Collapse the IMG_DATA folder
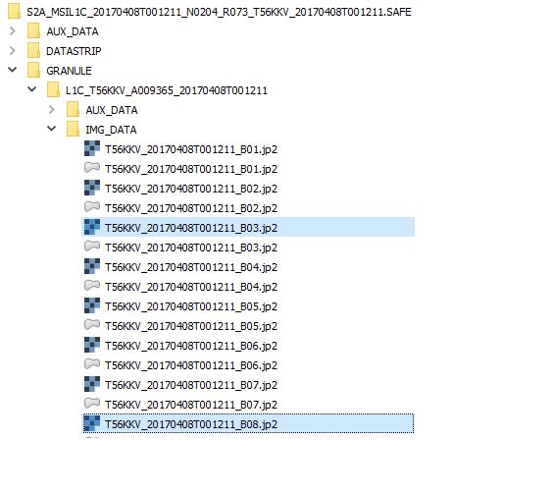Viewport: 553px width, 495px height. point(52,129)
